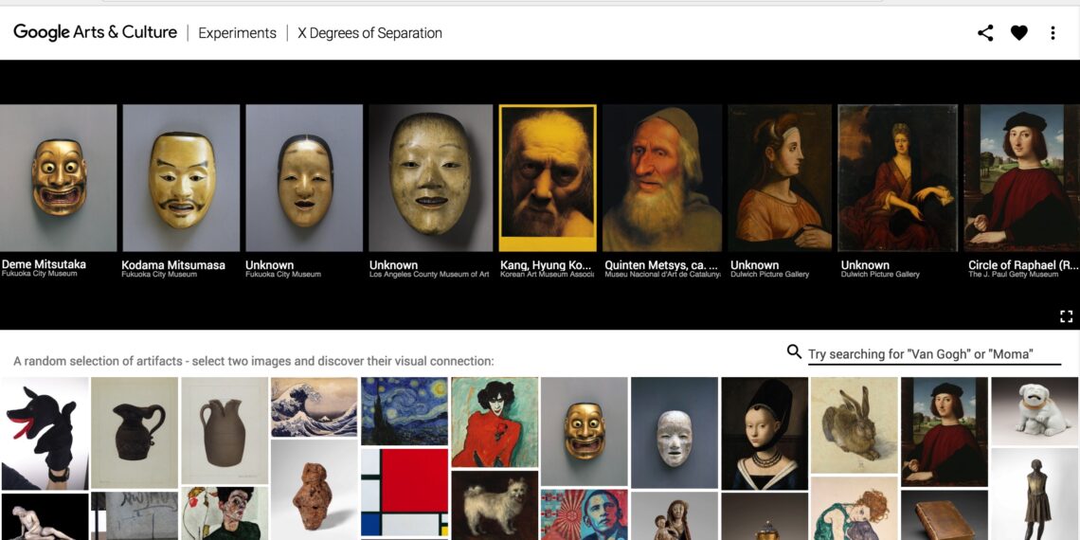Select the Deme Mitsutaka golden mask image
The height and width of the screenshot is (540, 1080).
pyautogui.click(x=58, y=177)
